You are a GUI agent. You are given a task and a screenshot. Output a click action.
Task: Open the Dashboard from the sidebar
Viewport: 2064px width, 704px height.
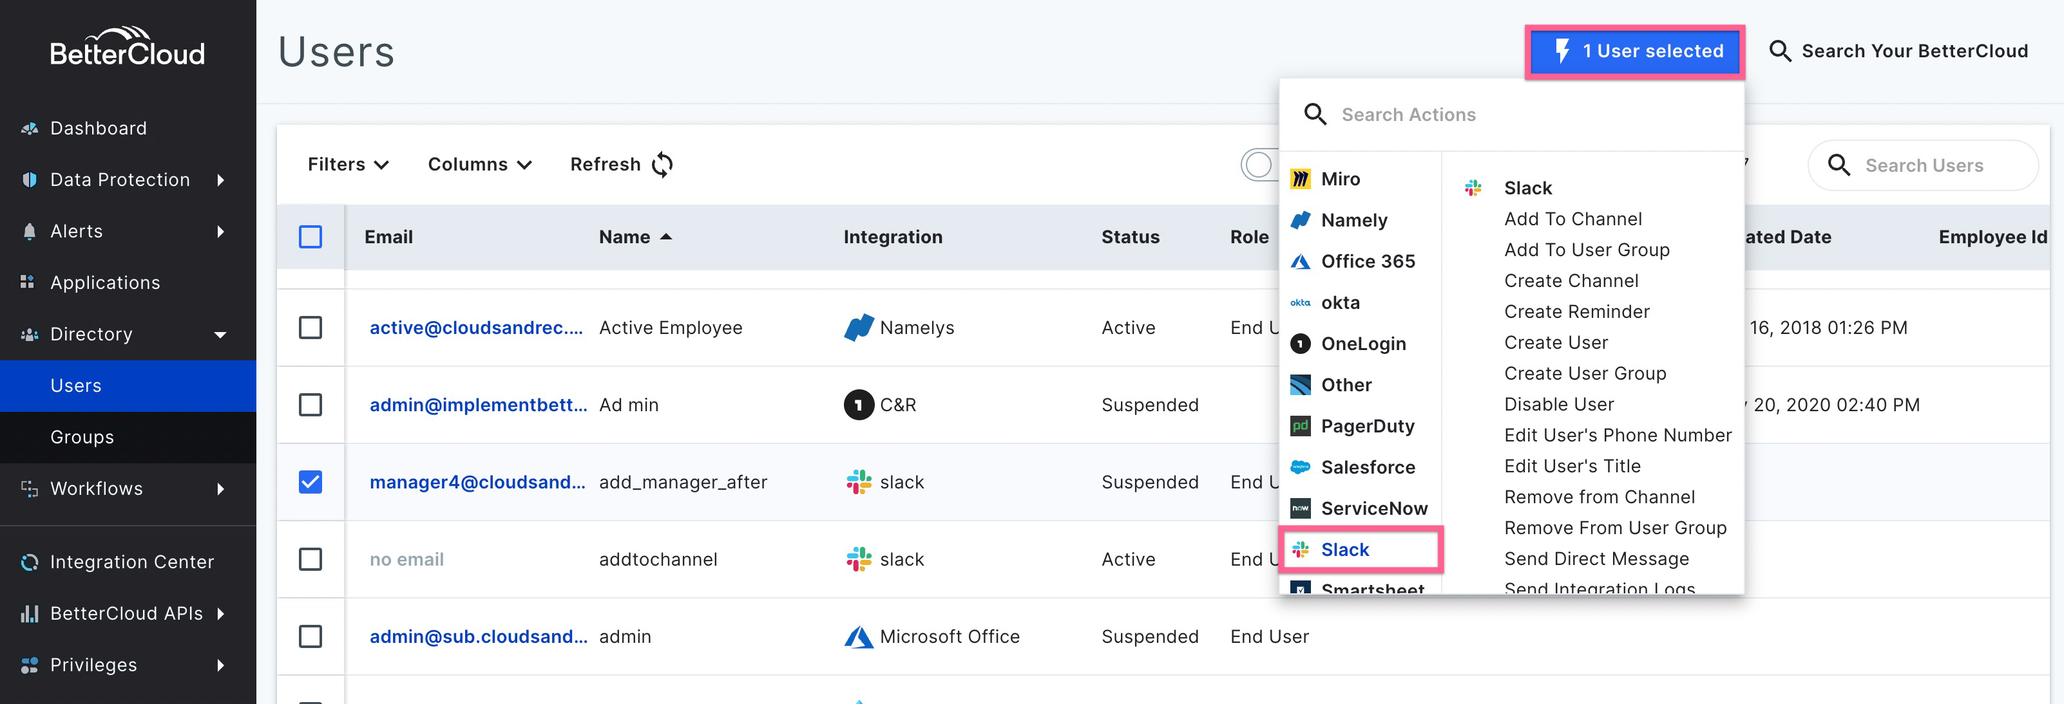click(x=98, y=127)
